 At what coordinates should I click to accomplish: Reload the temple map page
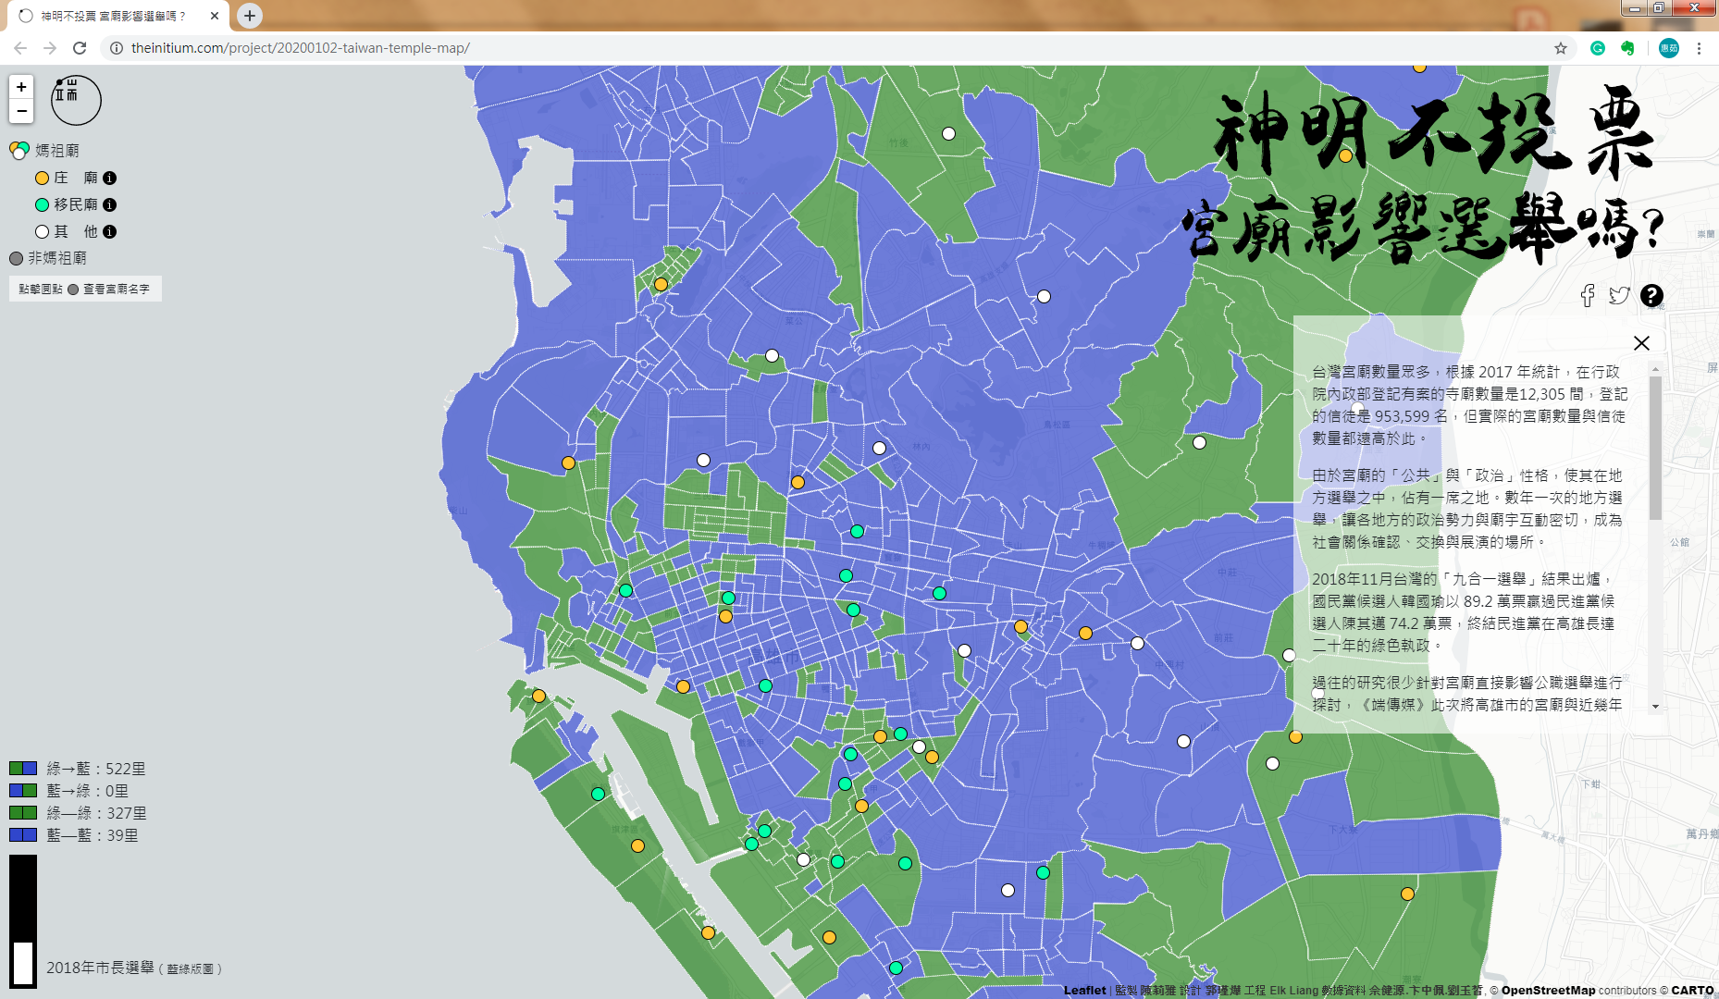pos(80,48)
